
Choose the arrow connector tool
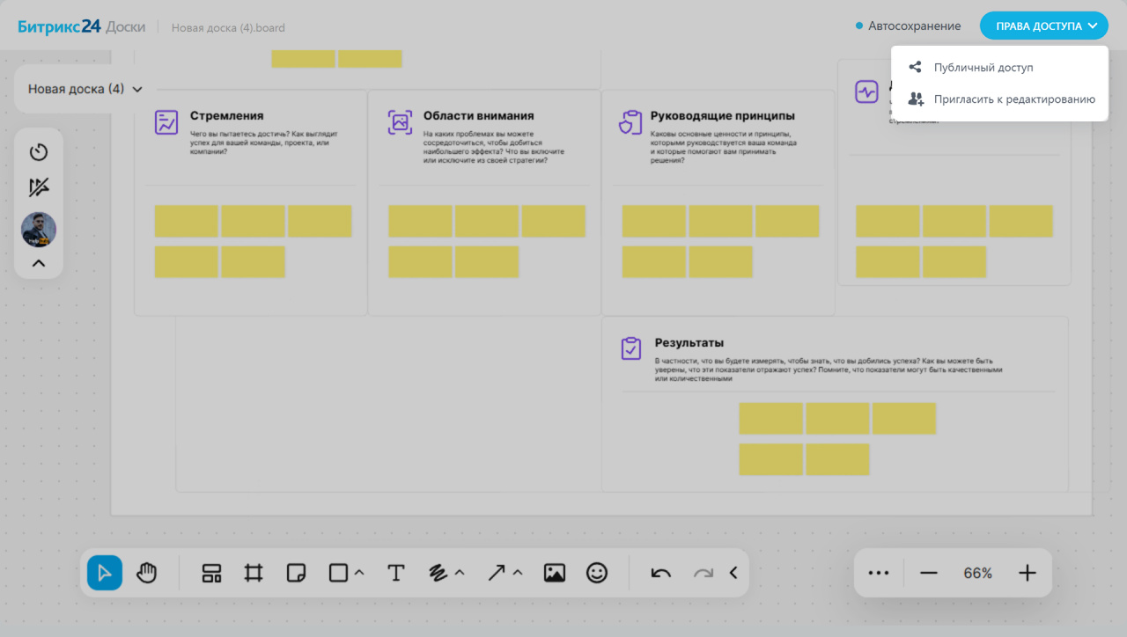coord(497,573)
